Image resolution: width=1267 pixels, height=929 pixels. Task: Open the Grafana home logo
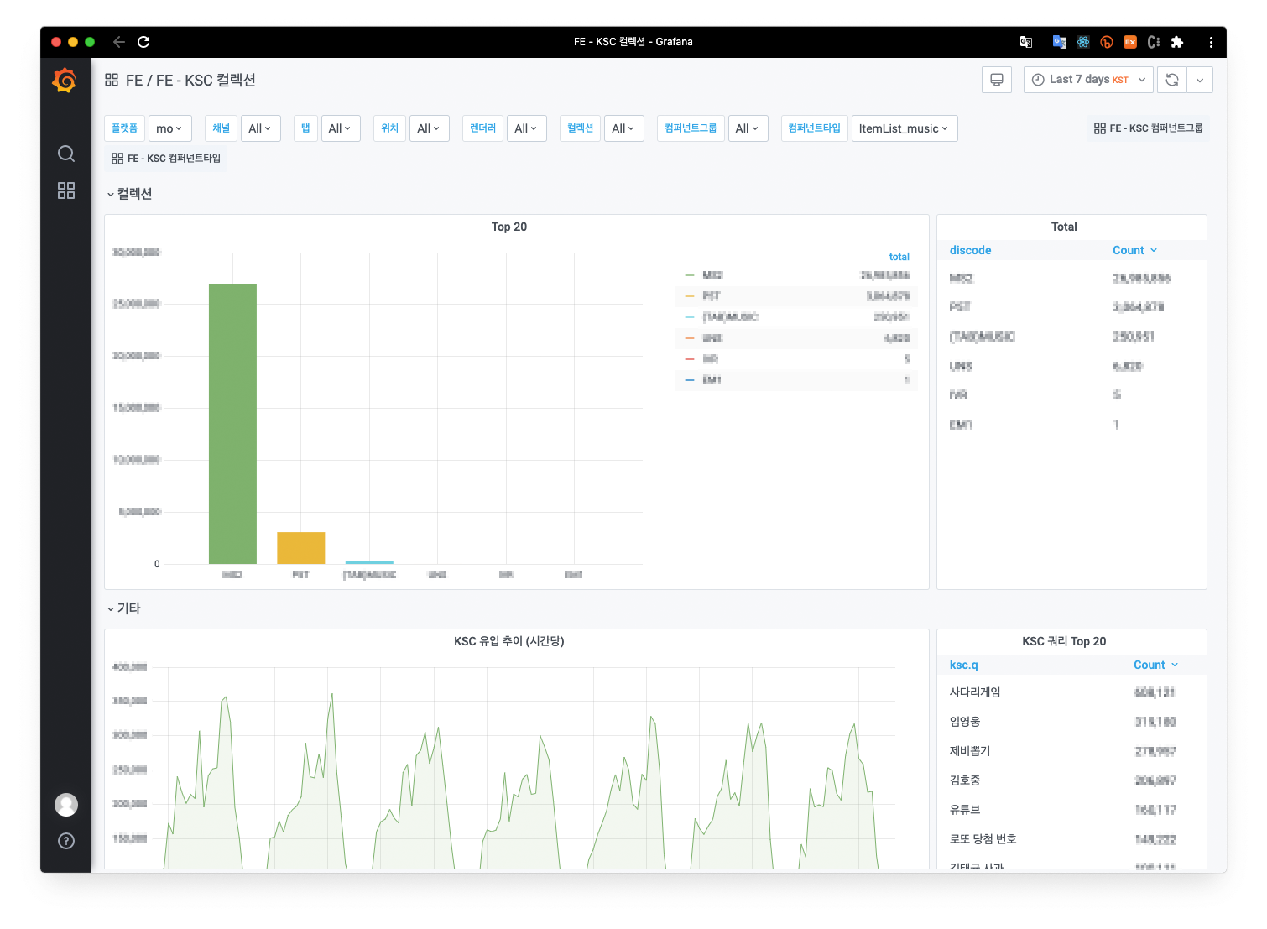65,81
